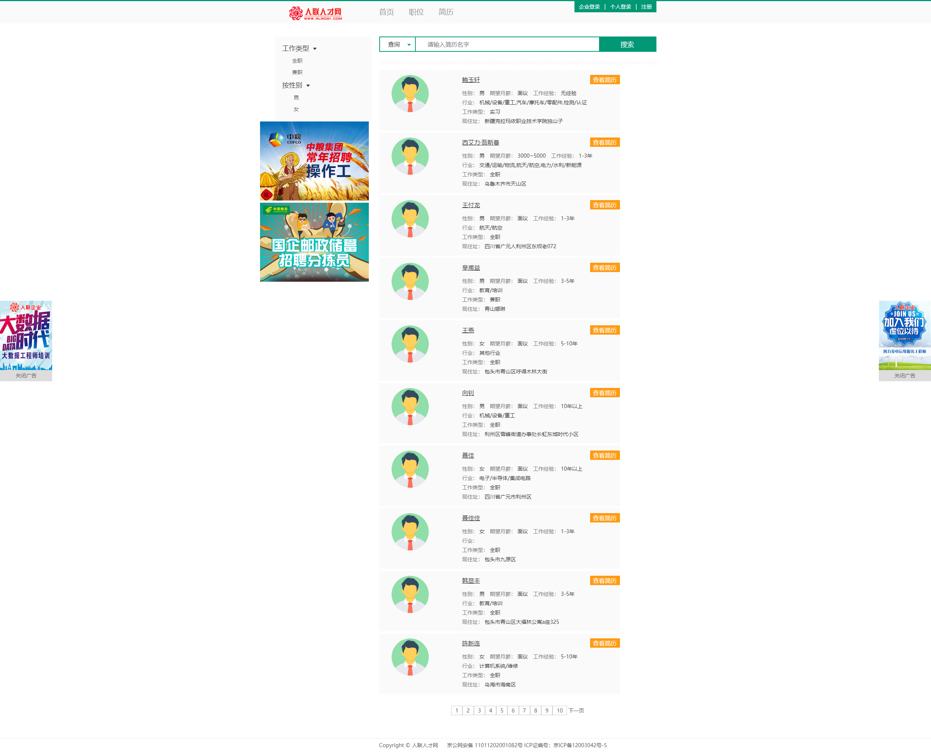This screenshot has width=931, height=752.
Task: Close the left floating advertisement
Action: 26,376
